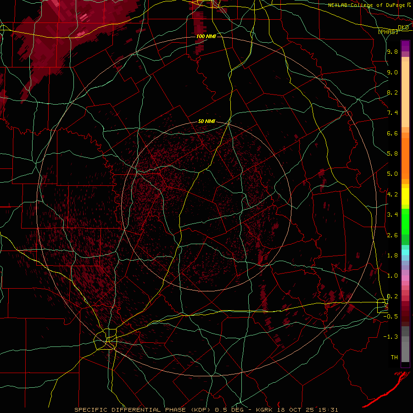
Task: Click the 1.8 scale value
Action: tap(392, 256)
